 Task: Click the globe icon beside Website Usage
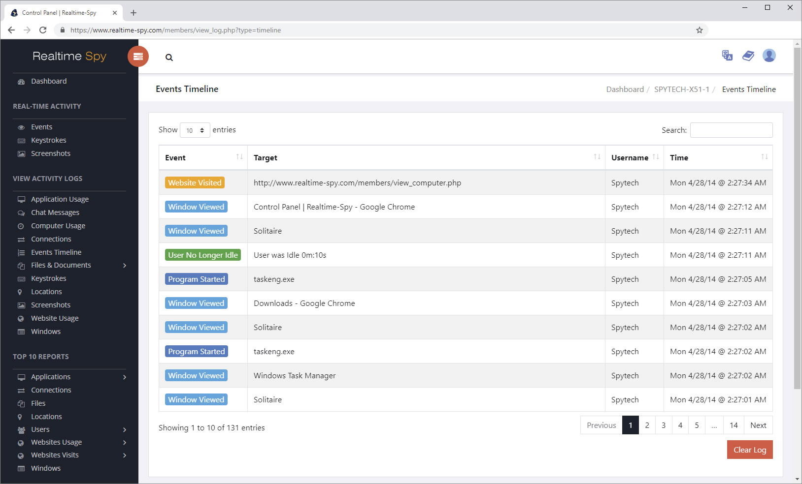click(x=21, y=319)
